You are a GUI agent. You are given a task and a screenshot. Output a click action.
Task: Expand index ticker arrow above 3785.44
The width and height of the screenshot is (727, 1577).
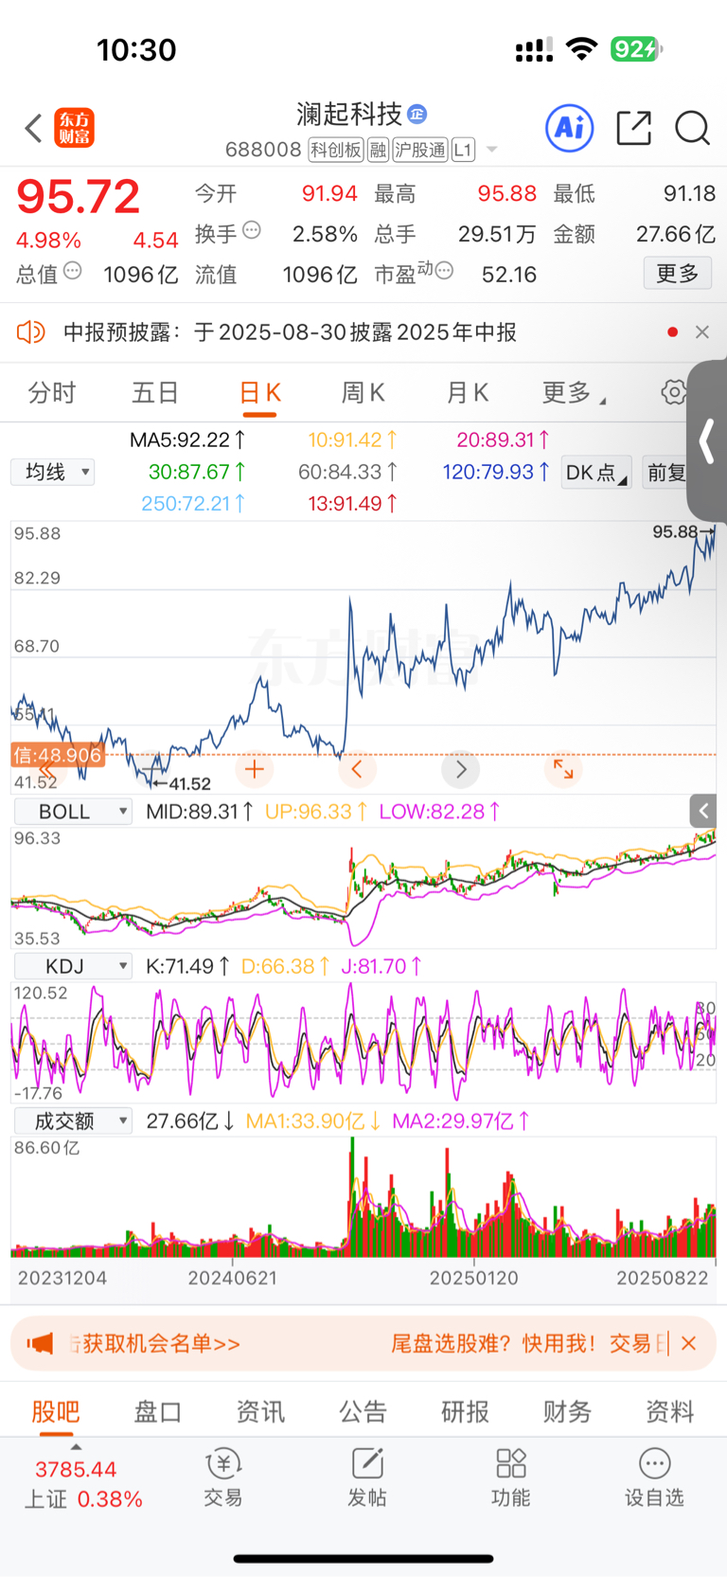76,1447
